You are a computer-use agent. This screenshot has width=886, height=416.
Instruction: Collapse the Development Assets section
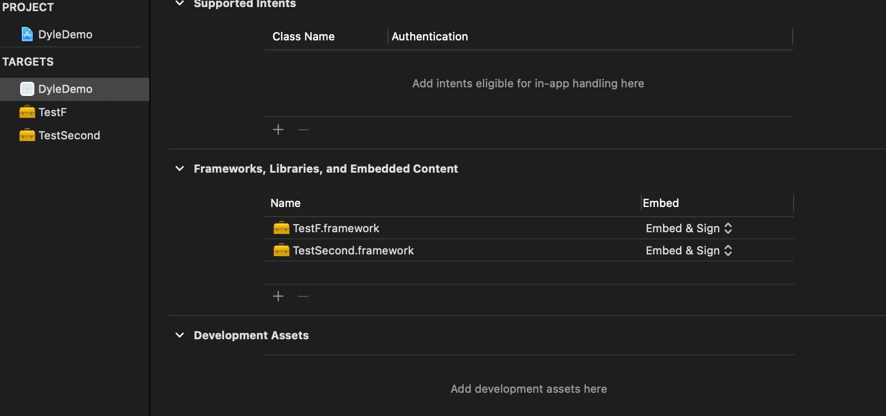[180, 335]
